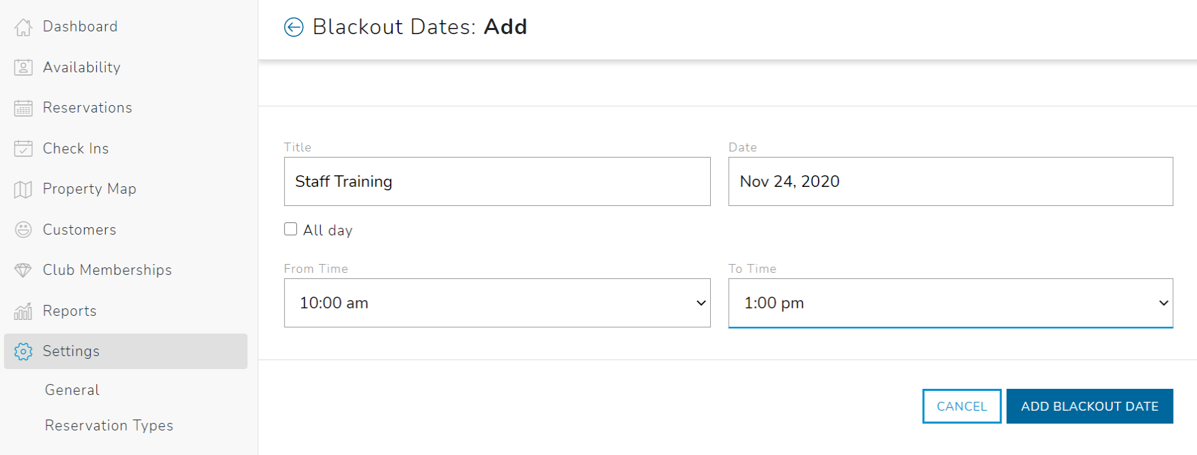Open Reports via the chart icon

coord(23,310)
